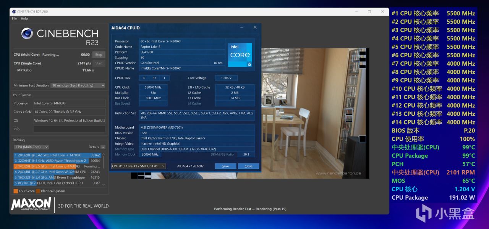The image size is (489, 229).
Task: Click the CPU 使用率 100% overlay row
Action: [433, 139]
